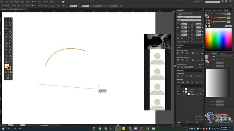This screenshot has width=234, height=131.
Task: Pick the Blend tool
Action: (10, 52)
